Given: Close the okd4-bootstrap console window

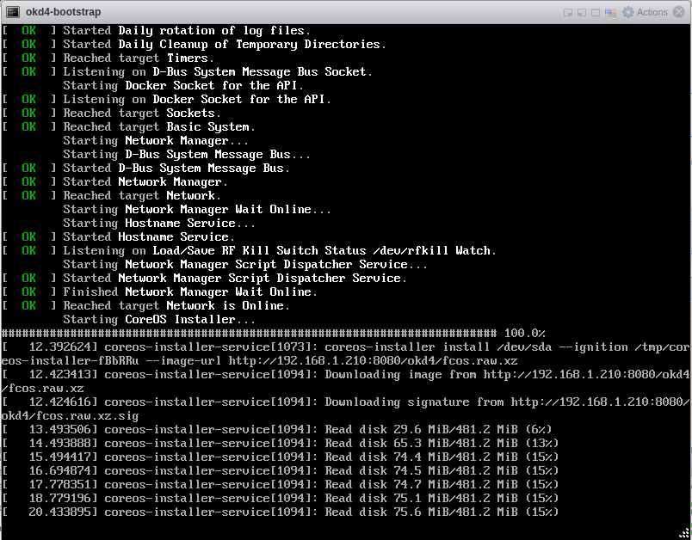Looking at the screenshot, I should [x=679, y=11].
